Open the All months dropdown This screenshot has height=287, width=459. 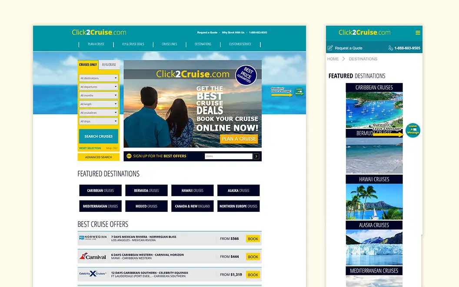98,96
